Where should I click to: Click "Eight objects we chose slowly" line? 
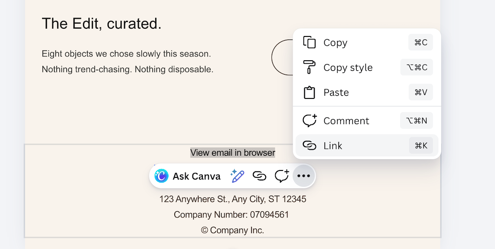coord(126,54)
